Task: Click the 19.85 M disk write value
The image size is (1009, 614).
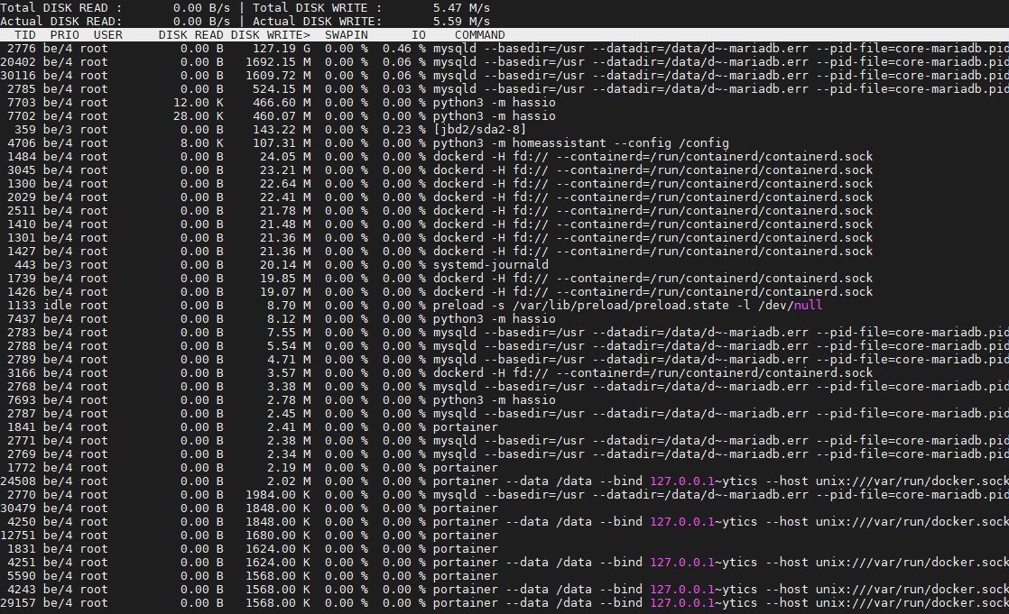Action: click(286, 278)
